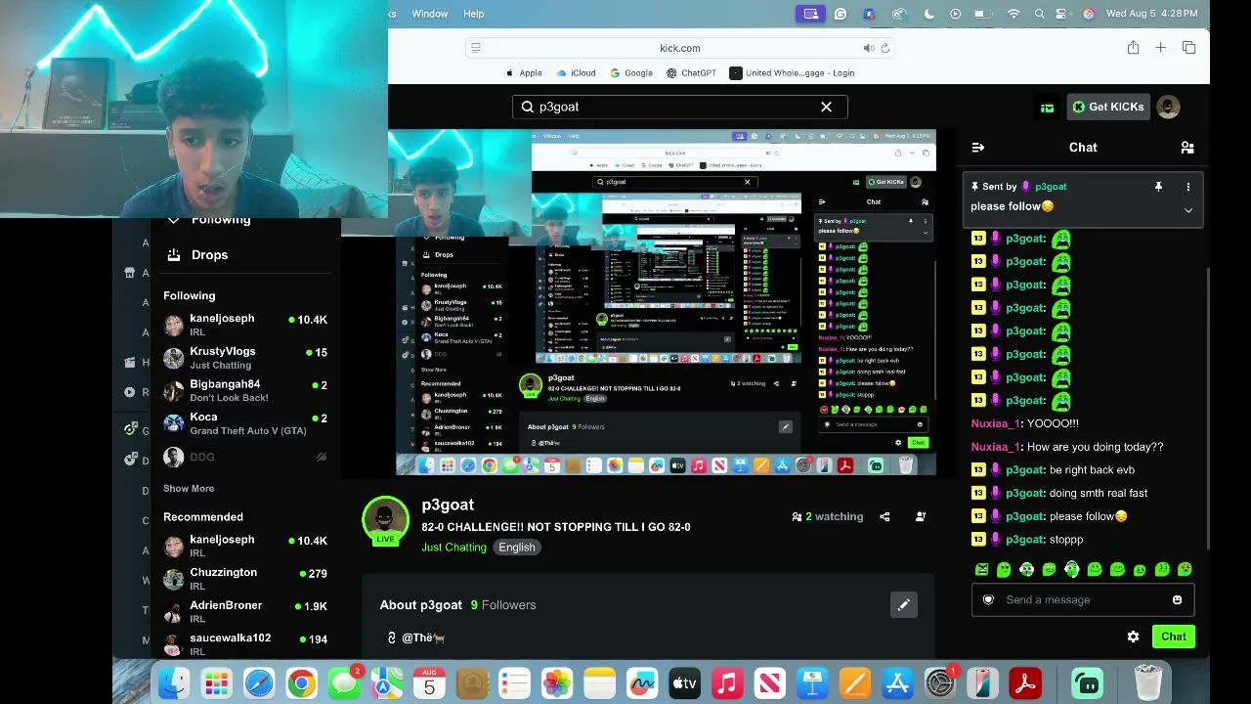The image size is (1251, 704).
Task: Click the follow user icon beside share
Action: coord(920,516)
